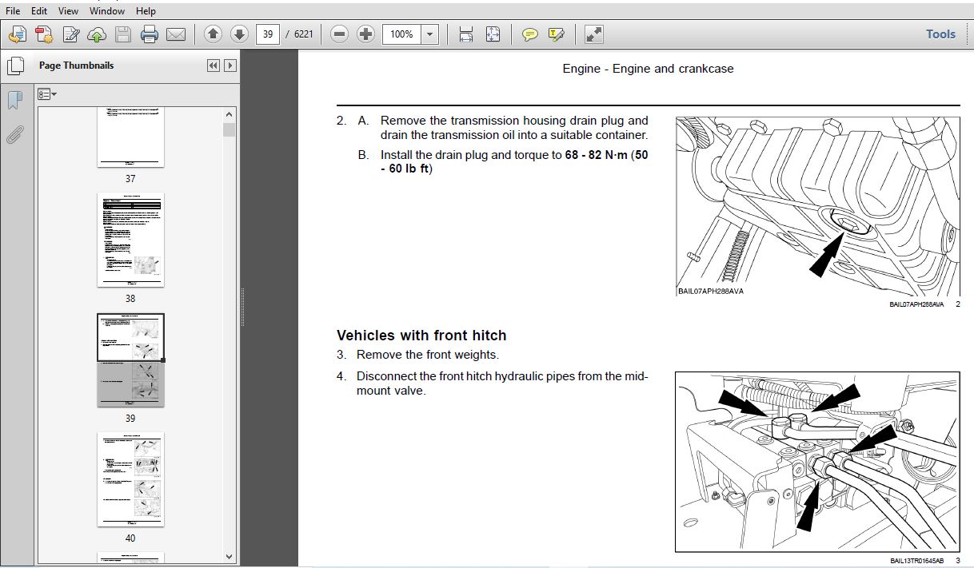The height and width of the screenshot is (568, 974).
Task: Open the thumbnail options menu dropdown
Action: point(47,94)
